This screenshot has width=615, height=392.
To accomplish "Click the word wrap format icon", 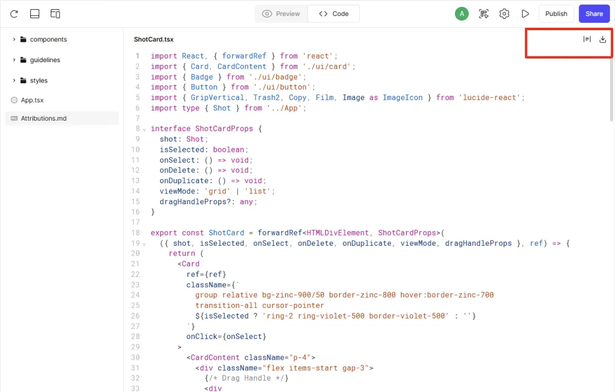I will coord(587,39).
